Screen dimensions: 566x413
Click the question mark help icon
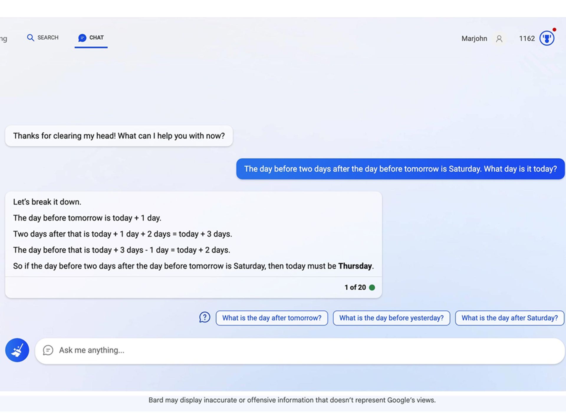click(204, 317)
